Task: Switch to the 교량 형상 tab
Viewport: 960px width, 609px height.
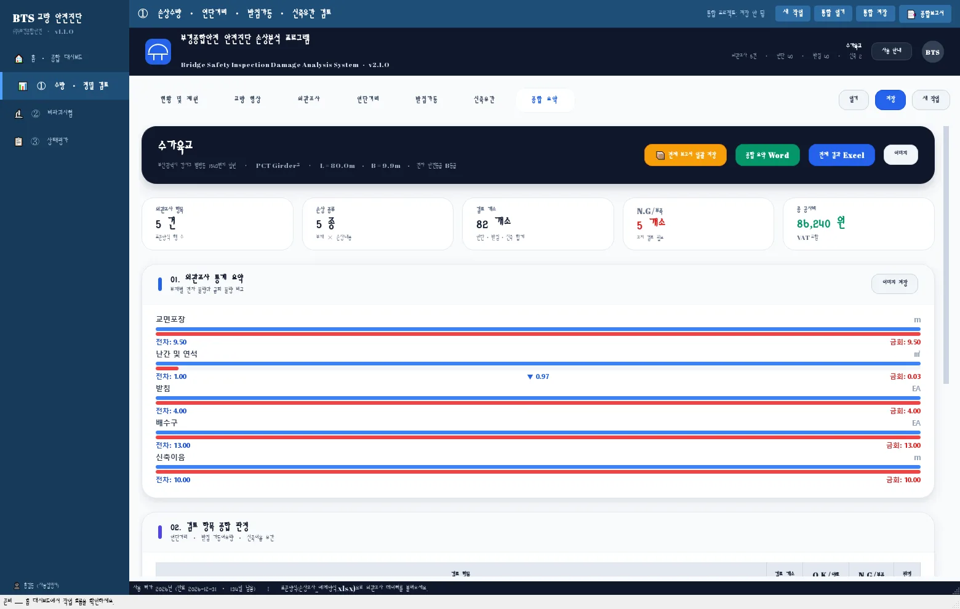Action: (247, 100)
